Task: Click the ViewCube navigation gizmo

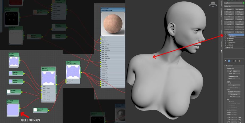Action: pos(213,4)
